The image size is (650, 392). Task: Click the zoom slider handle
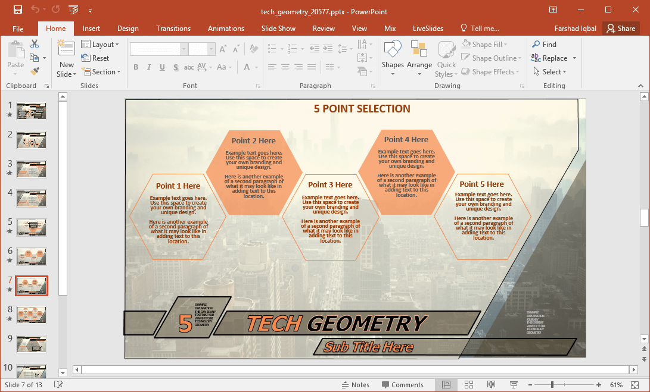[552, 385]
